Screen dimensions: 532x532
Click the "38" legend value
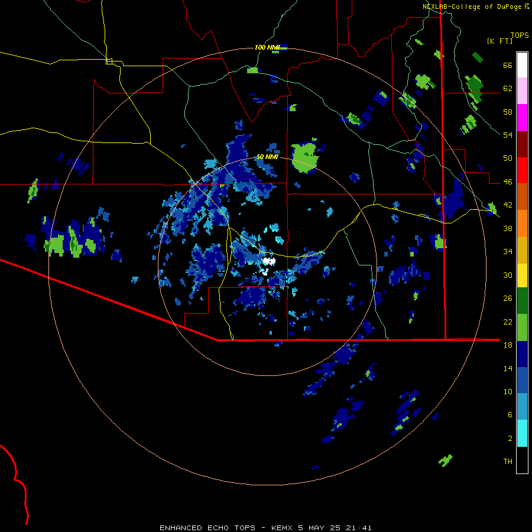(508, 228)
